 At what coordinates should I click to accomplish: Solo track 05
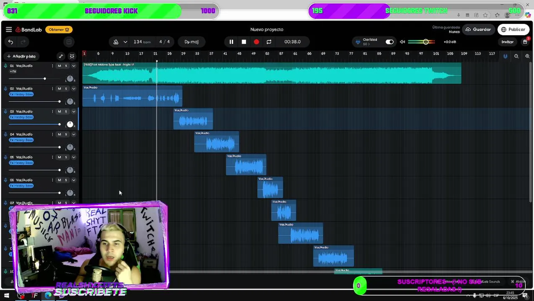pyautogui.click(x=66, y=157)
